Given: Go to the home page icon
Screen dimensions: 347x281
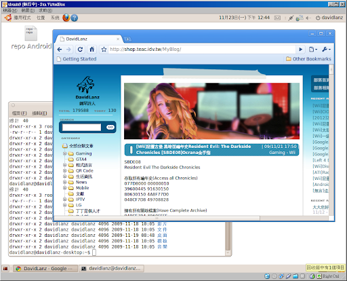Looking at the screenshot, I should coord(92,50).
